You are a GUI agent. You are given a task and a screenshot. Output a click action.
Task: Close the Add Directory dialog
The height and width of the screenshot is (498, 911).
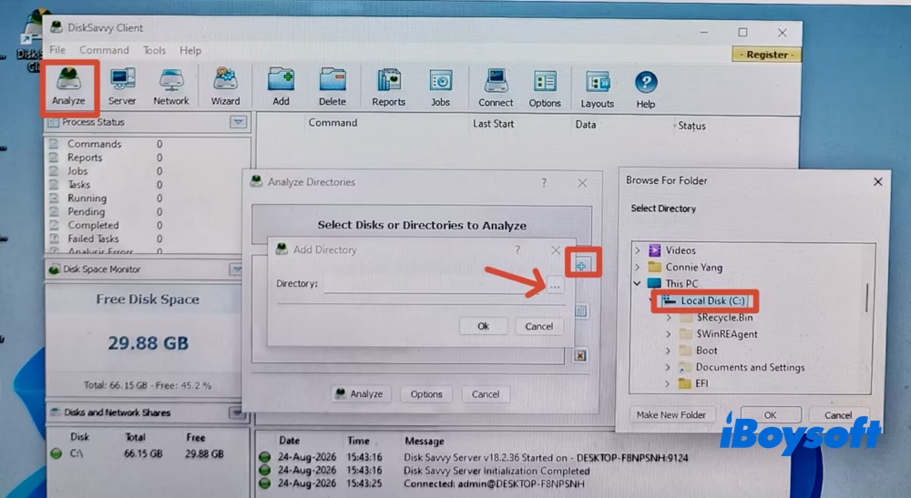click(556, 250)
